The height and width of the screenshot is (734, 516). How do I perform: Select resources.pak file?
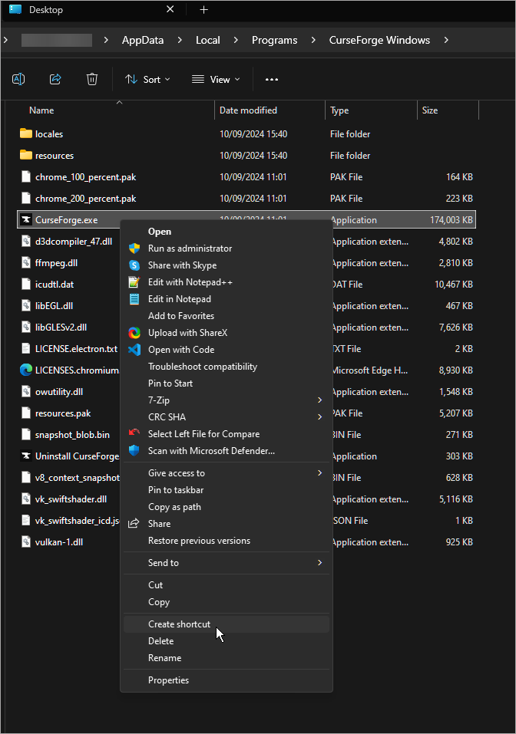point(63,413)
